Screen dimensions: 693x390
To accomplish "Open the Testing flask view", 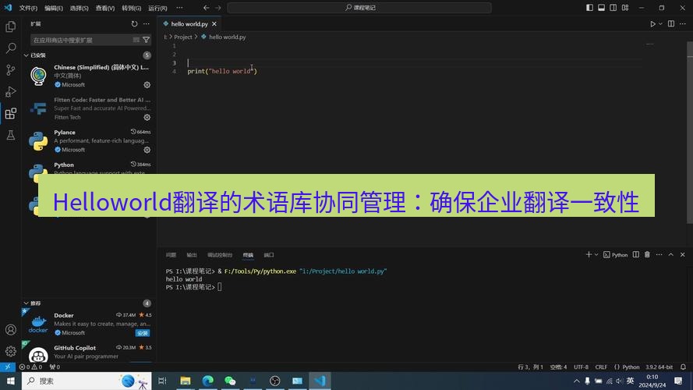I will (11, 135).
